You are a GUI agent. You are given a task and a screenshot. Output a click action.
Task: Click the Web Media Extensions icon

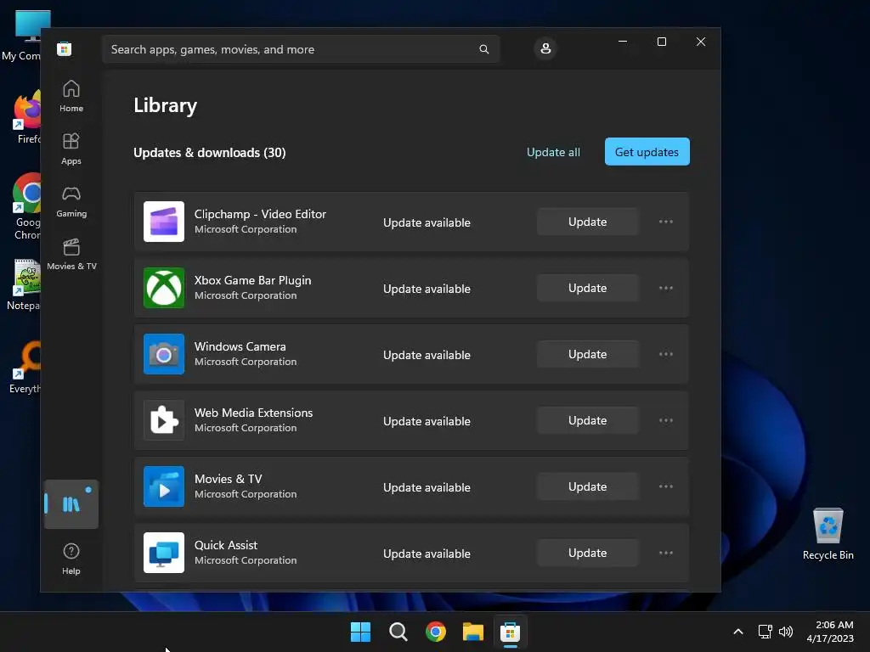[x=164, y=420]
